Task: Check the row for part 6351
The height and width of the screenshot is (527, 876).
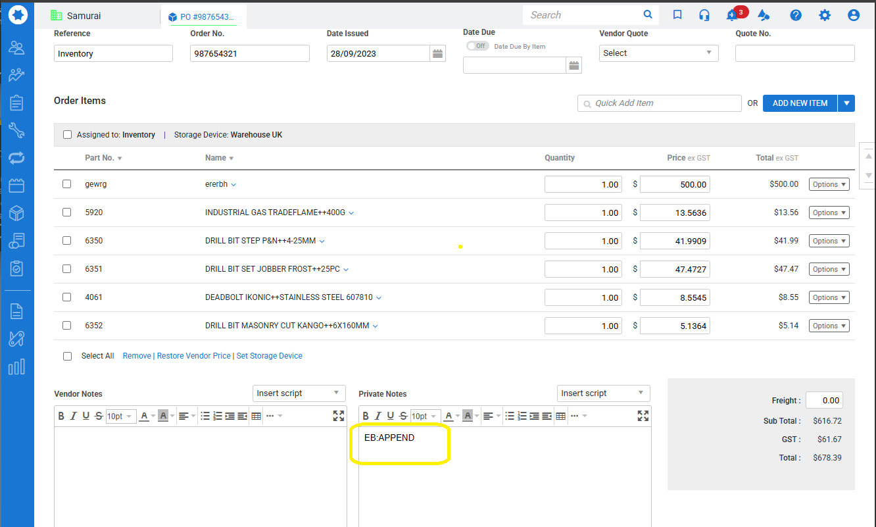Action: pos(67,269)
